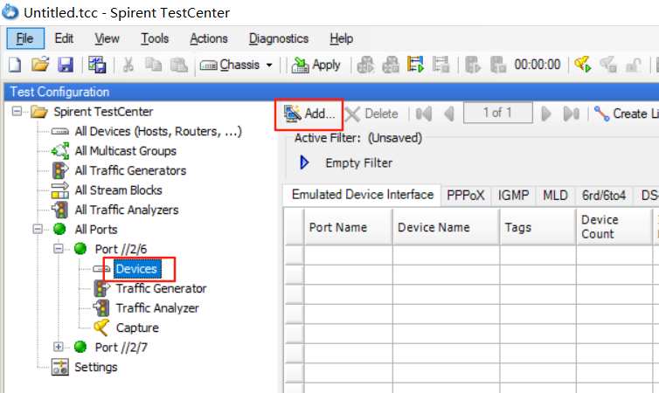Select the Devices node under Port //2/6

point(136,269)
